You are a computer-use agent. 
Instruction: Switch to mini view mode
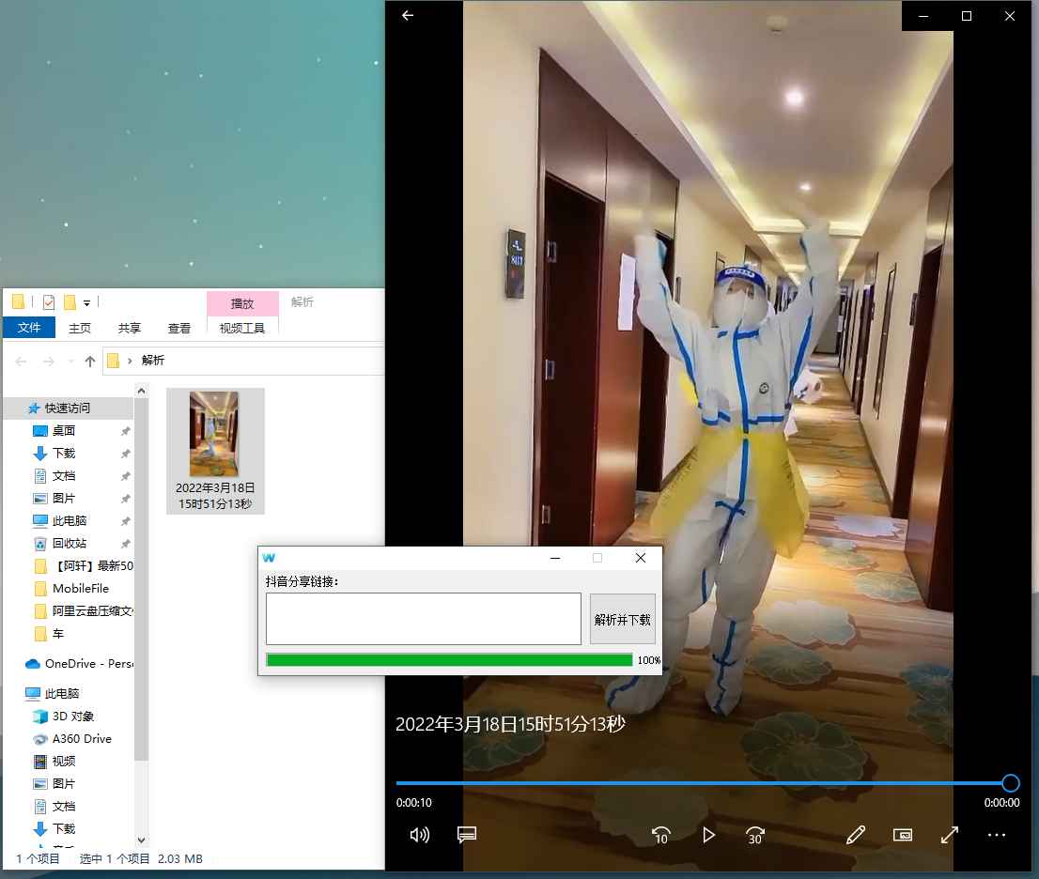(x=903, y=835)
